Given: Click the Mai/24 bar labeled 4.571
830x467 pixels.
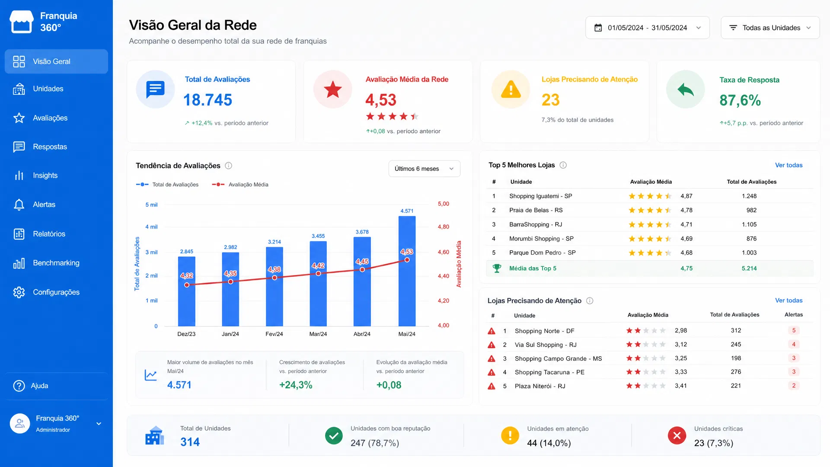Looking at the screenshot, I should pos(407,271).
